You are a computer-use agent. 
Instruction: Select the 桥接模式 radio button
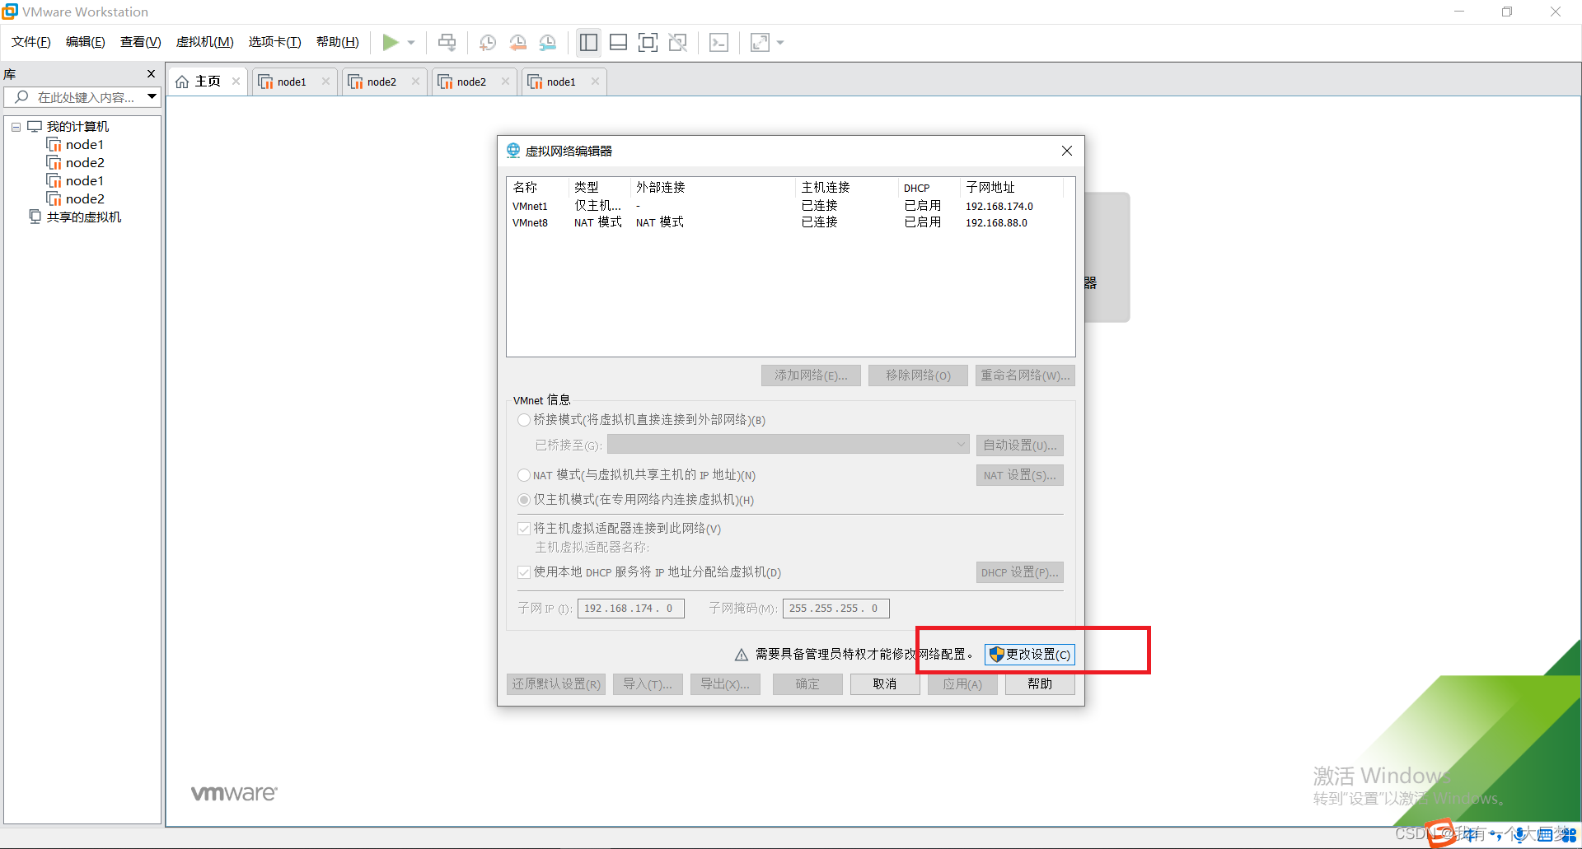[x=523, y=420]
